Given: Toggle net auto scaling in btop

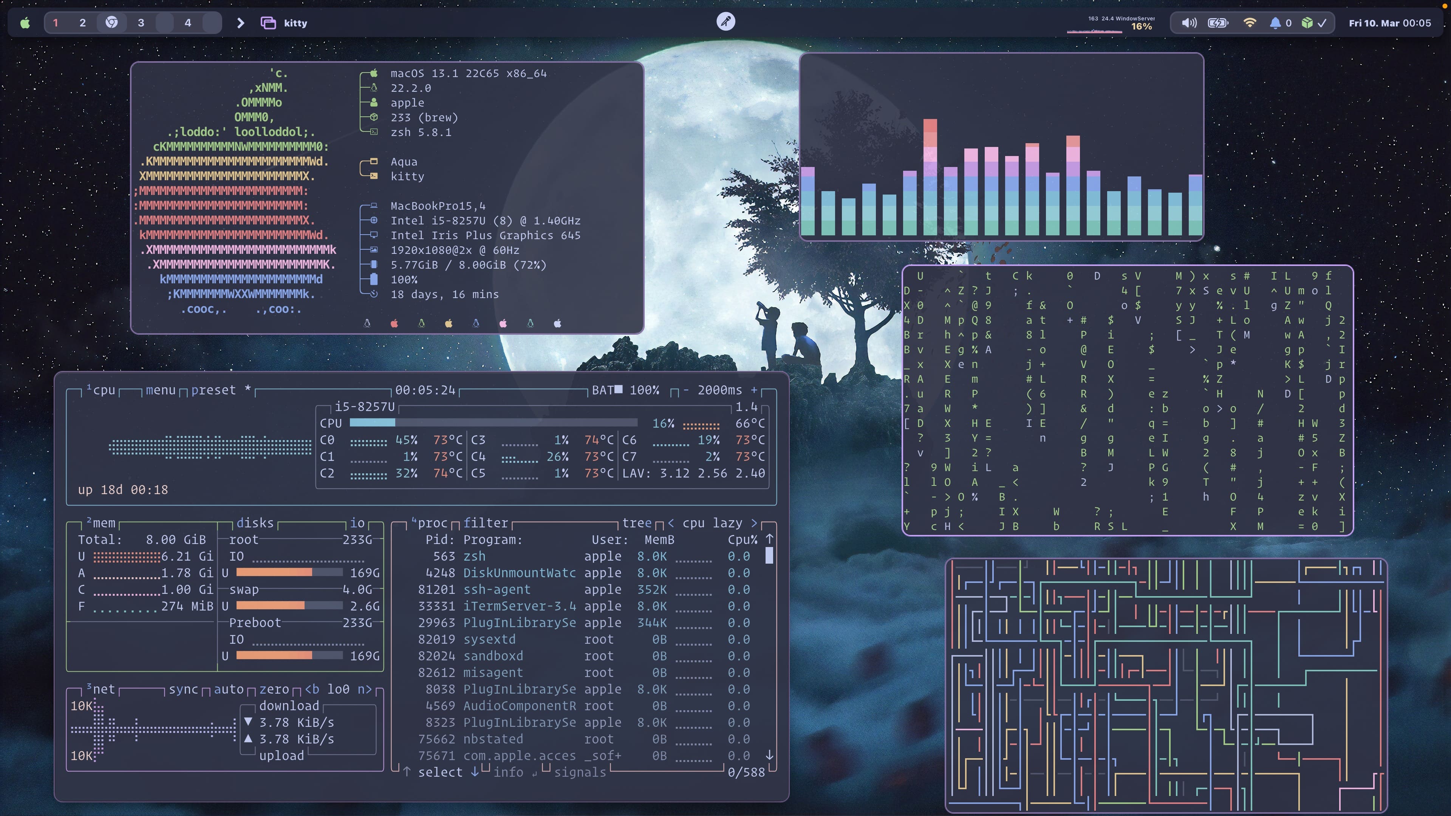Looking at the screenshot, I should click(x=229, y=689).
